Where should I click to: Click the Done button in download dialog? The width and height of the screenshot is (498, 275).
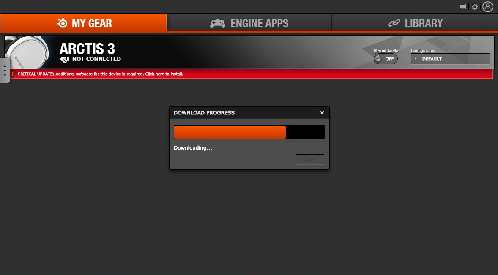coord(309,159)
